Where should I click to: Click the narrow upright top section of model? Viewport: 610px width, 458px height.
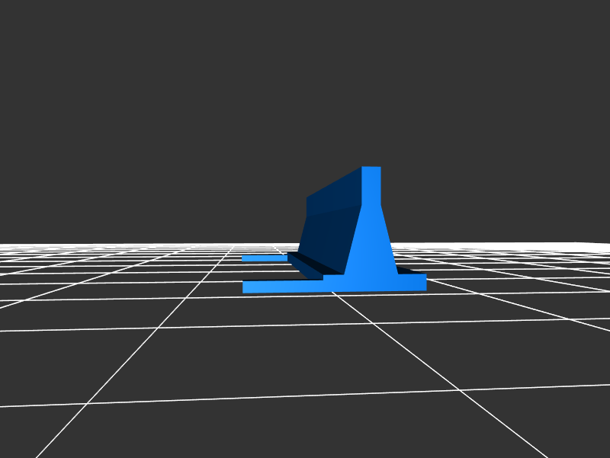371,187
